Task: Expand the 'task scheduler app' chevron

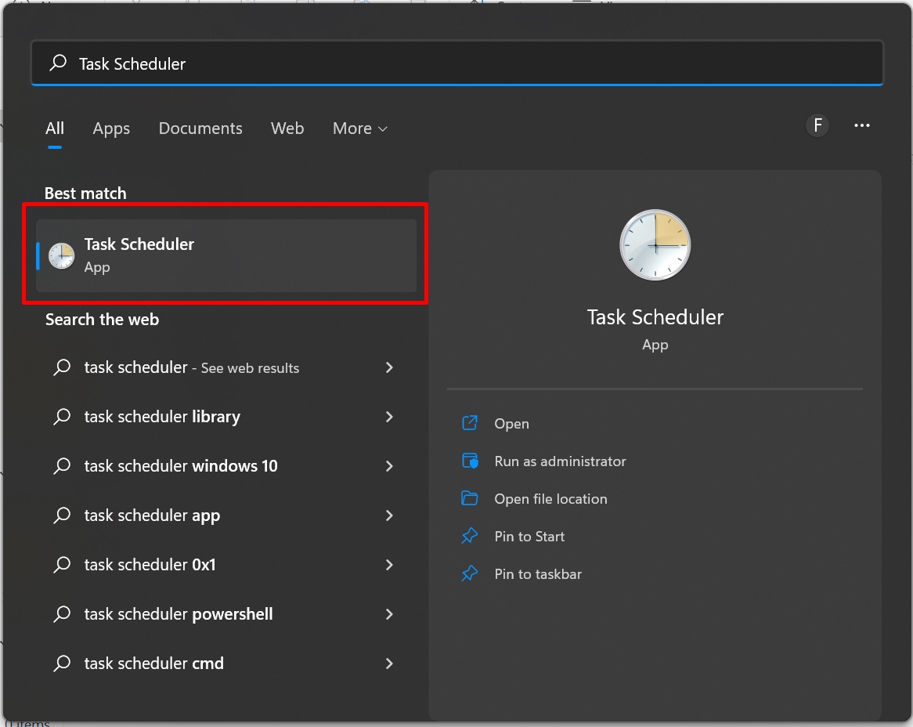Action: click(x=389, y=515)
